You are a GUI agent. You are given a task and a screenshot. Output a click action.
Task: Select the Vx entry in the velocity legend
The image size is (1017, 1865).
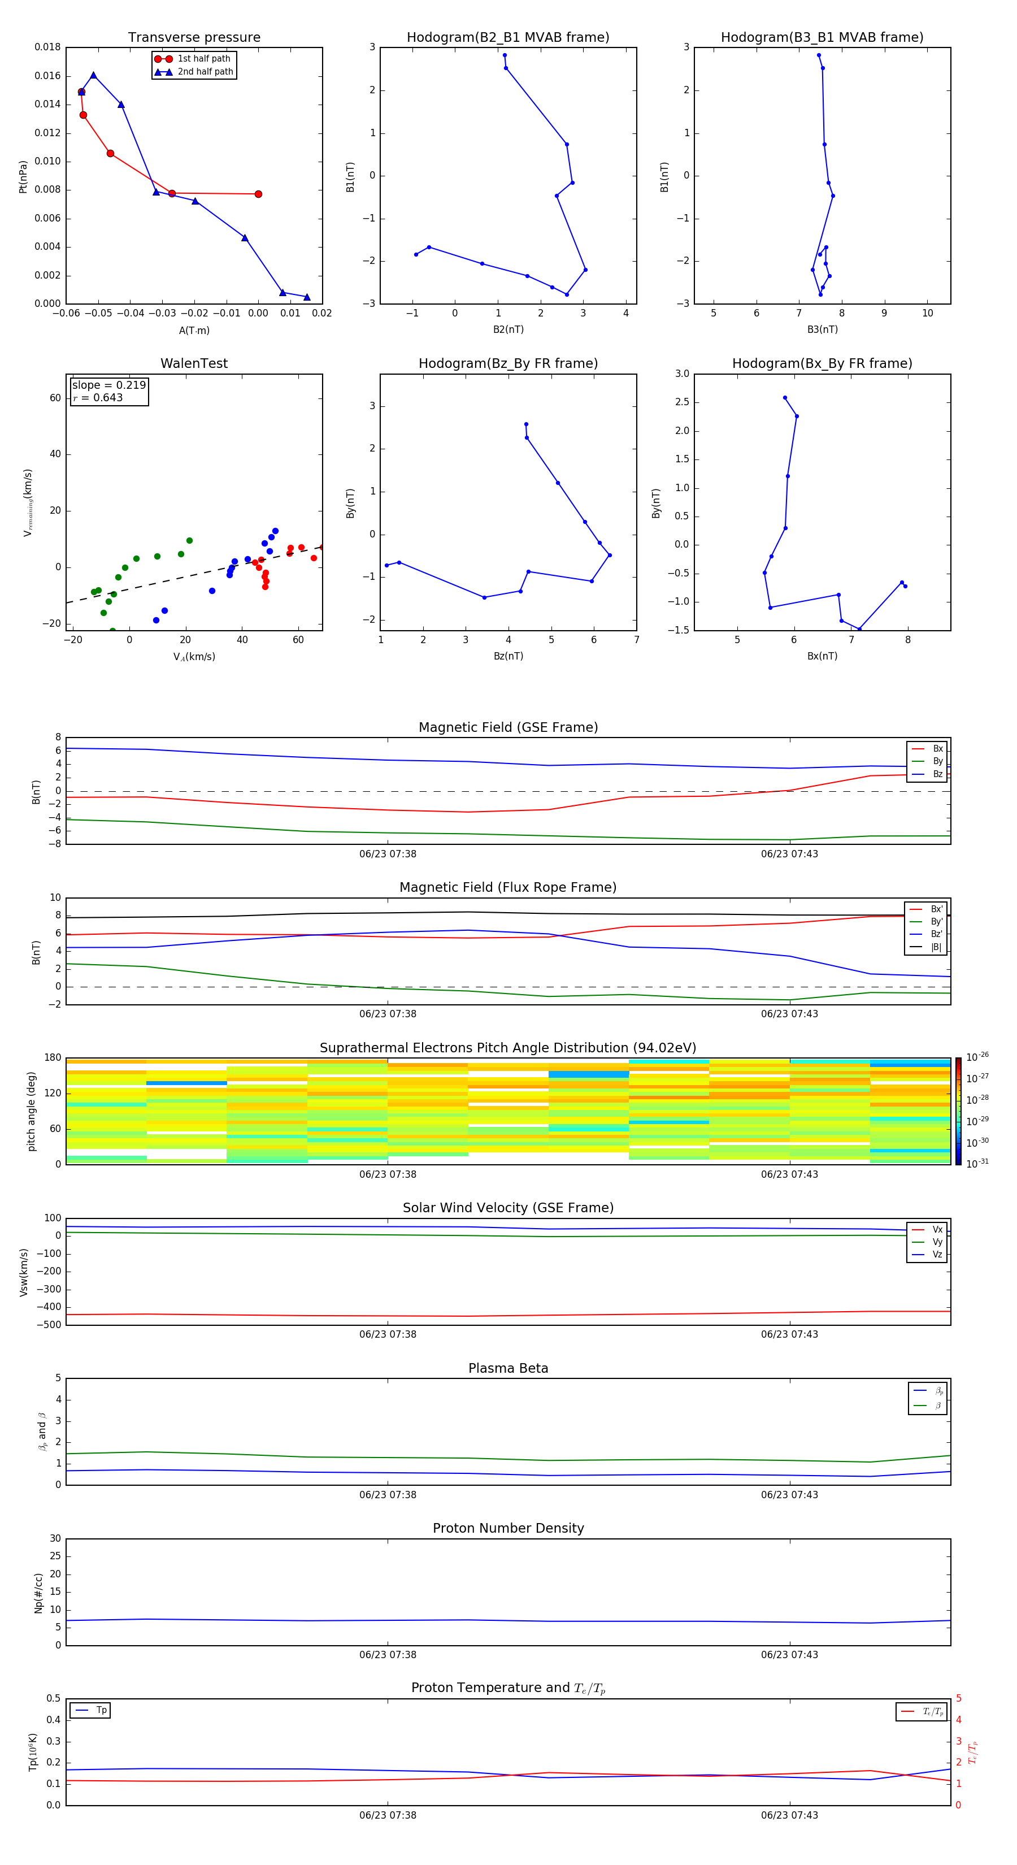[x=927, y=1229]
